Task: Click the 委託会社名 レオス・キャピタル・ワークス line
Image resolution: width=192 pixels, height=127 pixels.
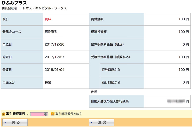Action: click(34, 8)
